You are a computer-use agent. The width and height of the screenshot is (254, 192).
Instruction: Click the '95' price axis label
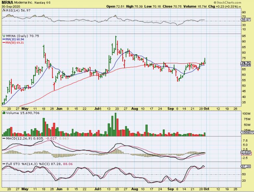pyautogui.click(x=244, y=36)
